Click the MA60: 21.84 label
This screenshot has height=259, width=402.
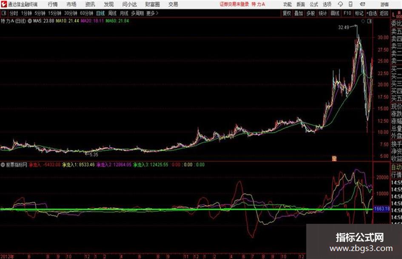pos(117,21)
